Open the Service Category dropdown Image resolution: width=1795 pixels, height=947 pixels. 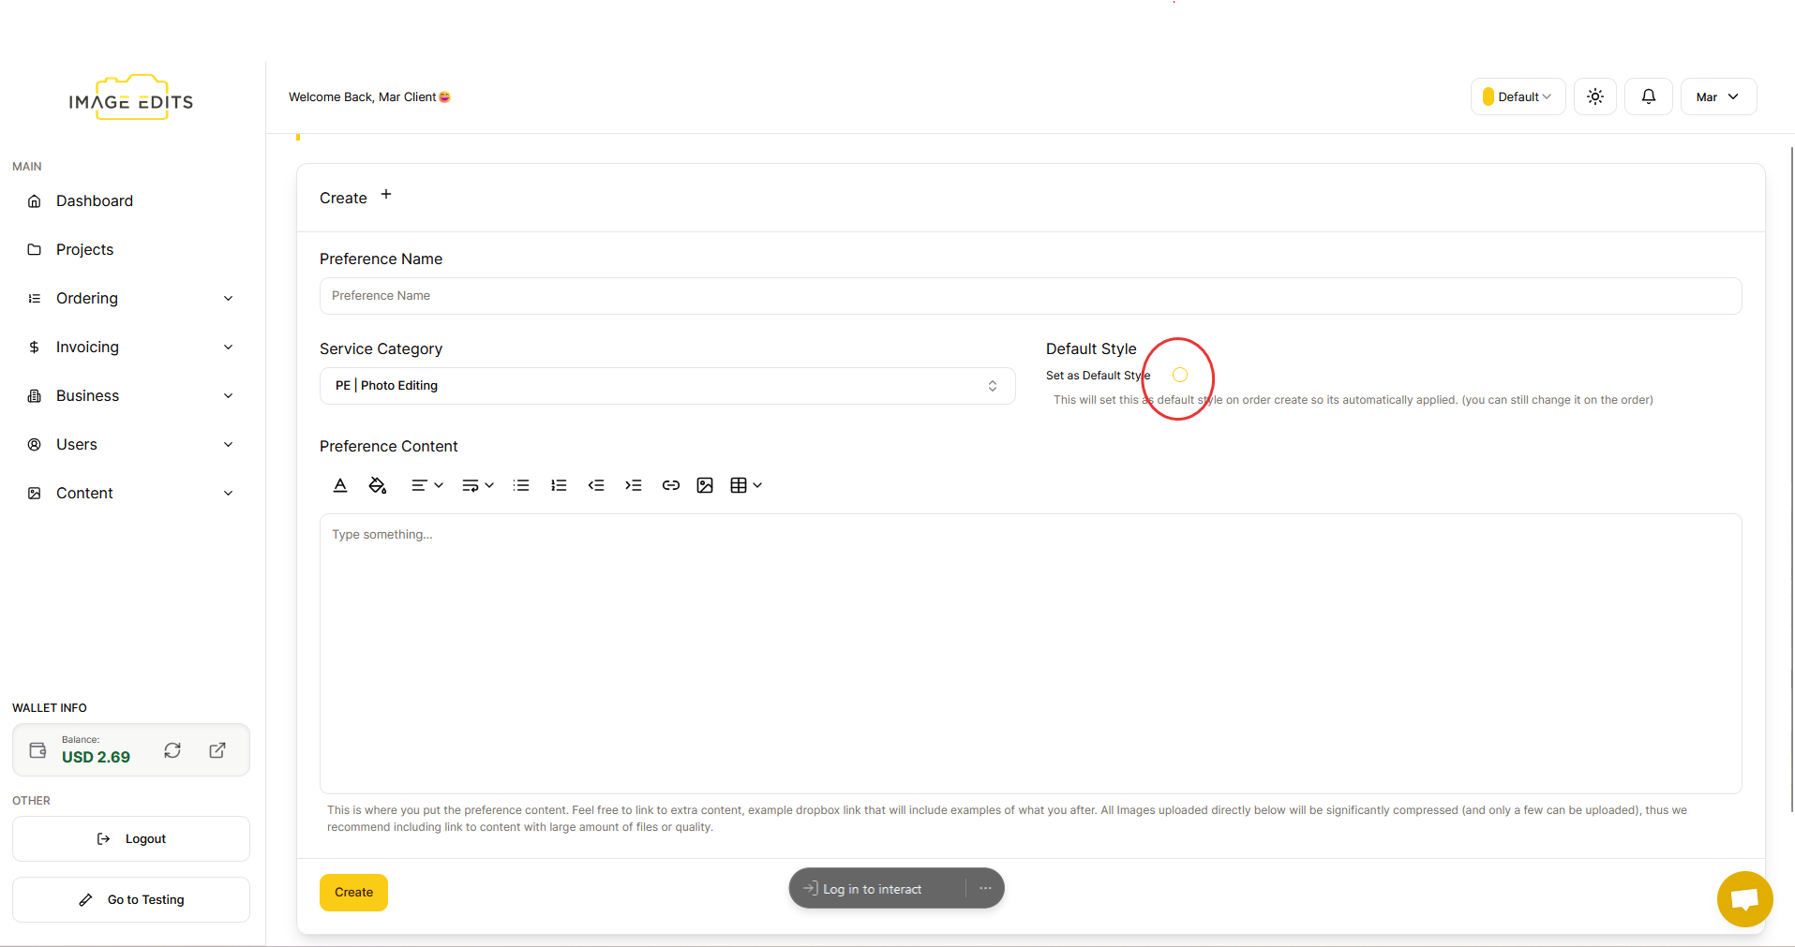667,386
